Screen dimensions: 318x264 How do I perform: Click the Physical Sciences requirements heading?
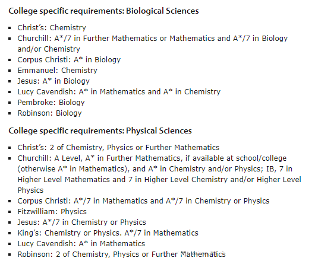pos(100,131)
